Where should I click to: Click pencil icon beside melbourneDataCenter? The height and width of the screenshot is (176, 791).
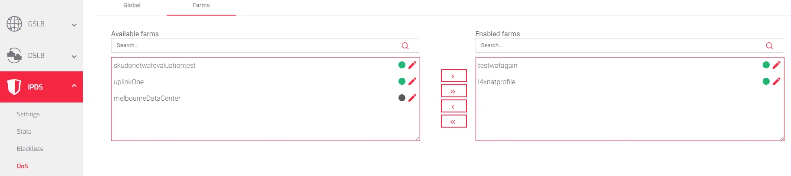(412, 98)
